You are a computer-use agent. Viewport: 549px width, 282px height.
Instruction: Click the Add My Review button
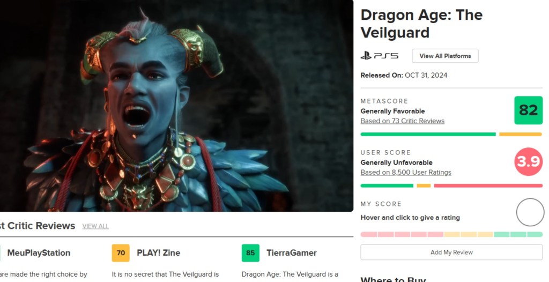pyautogui.click(x=451, y=252)
